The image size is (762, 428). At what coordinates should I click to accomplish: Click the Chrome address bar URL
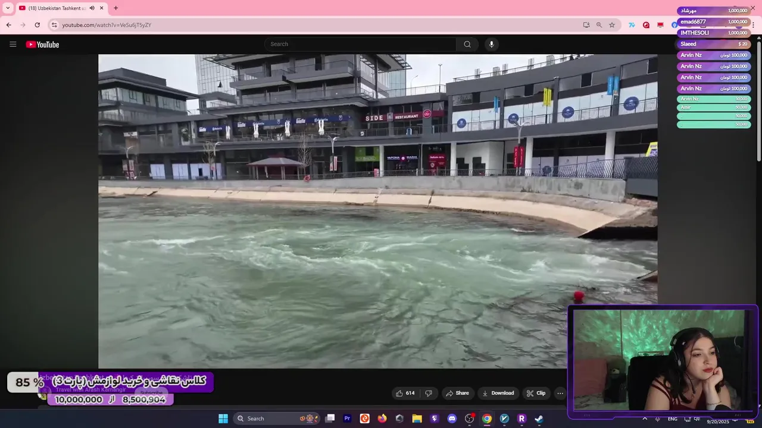click(107, 25)
